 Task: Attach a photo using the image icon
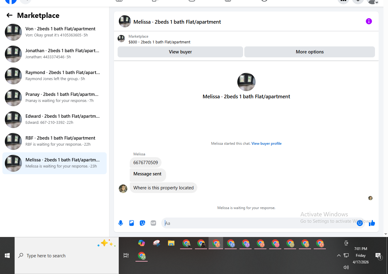132,223
